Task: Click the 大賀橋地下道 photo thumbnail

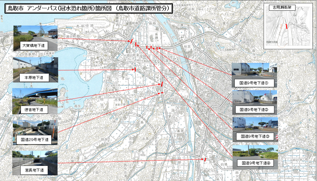Action: (35, 38)
